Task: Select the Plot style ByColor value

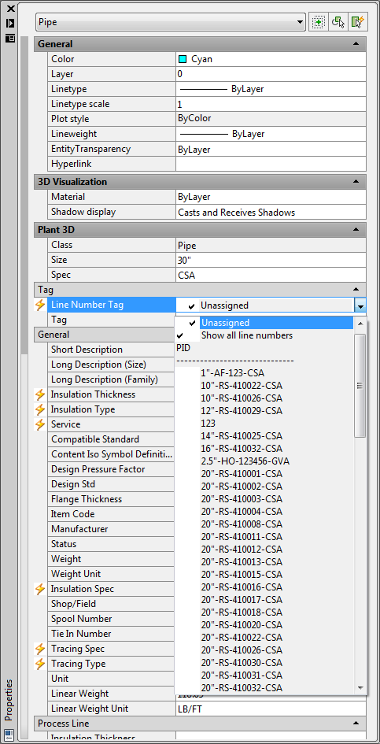Action: [x=271, y=119]
